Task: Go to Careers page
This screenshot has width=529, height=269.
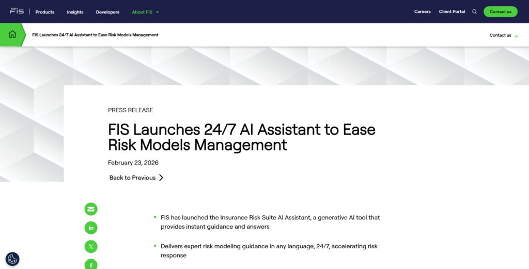Action: point(423,11)
